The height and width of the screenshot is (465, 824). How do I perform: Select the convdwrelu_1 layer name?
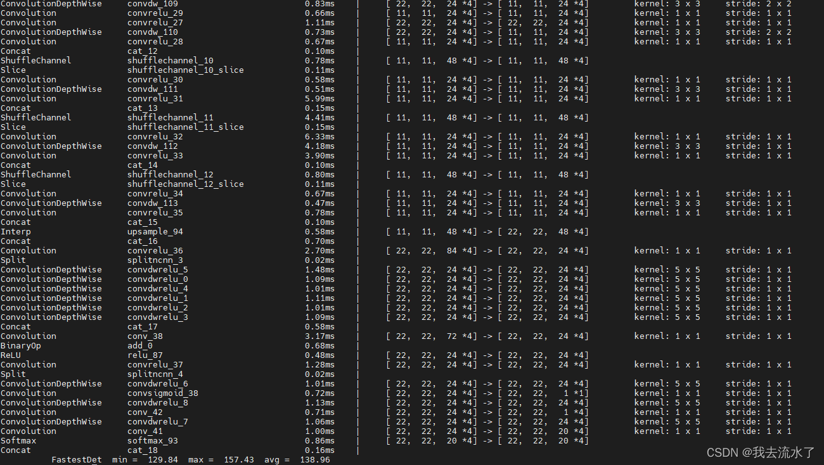click(x=158, y=298)
